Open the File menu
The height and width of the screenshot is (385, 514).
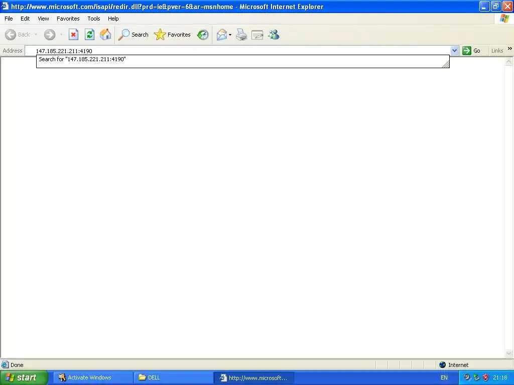9,19
